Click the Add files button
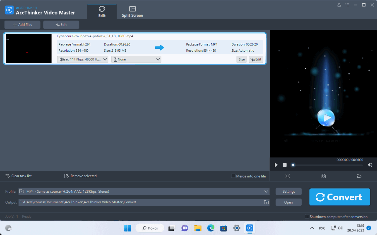Screen dimensions: 377x235 (x=22, y=25)
